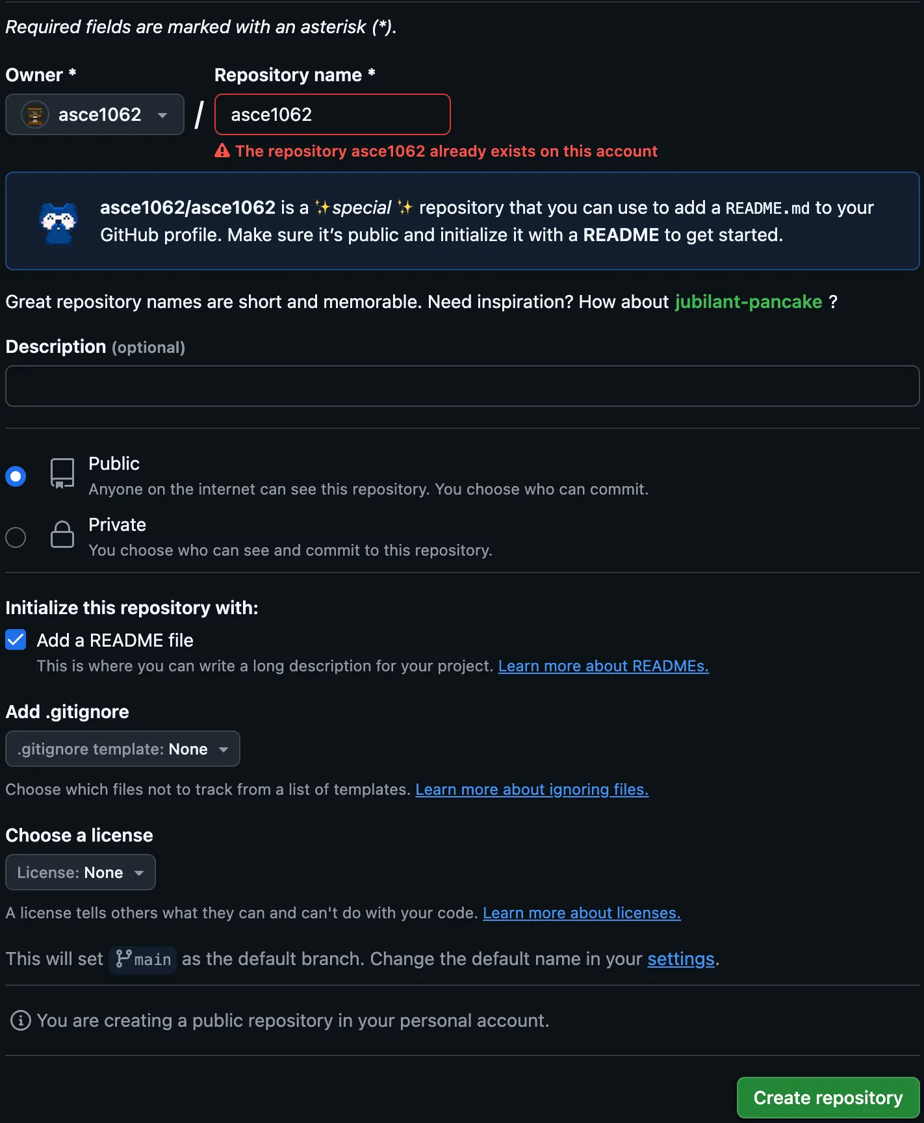The image size is (924, 1123).
Task: Toggle the Add a README file checkbox
Action: 16,639
